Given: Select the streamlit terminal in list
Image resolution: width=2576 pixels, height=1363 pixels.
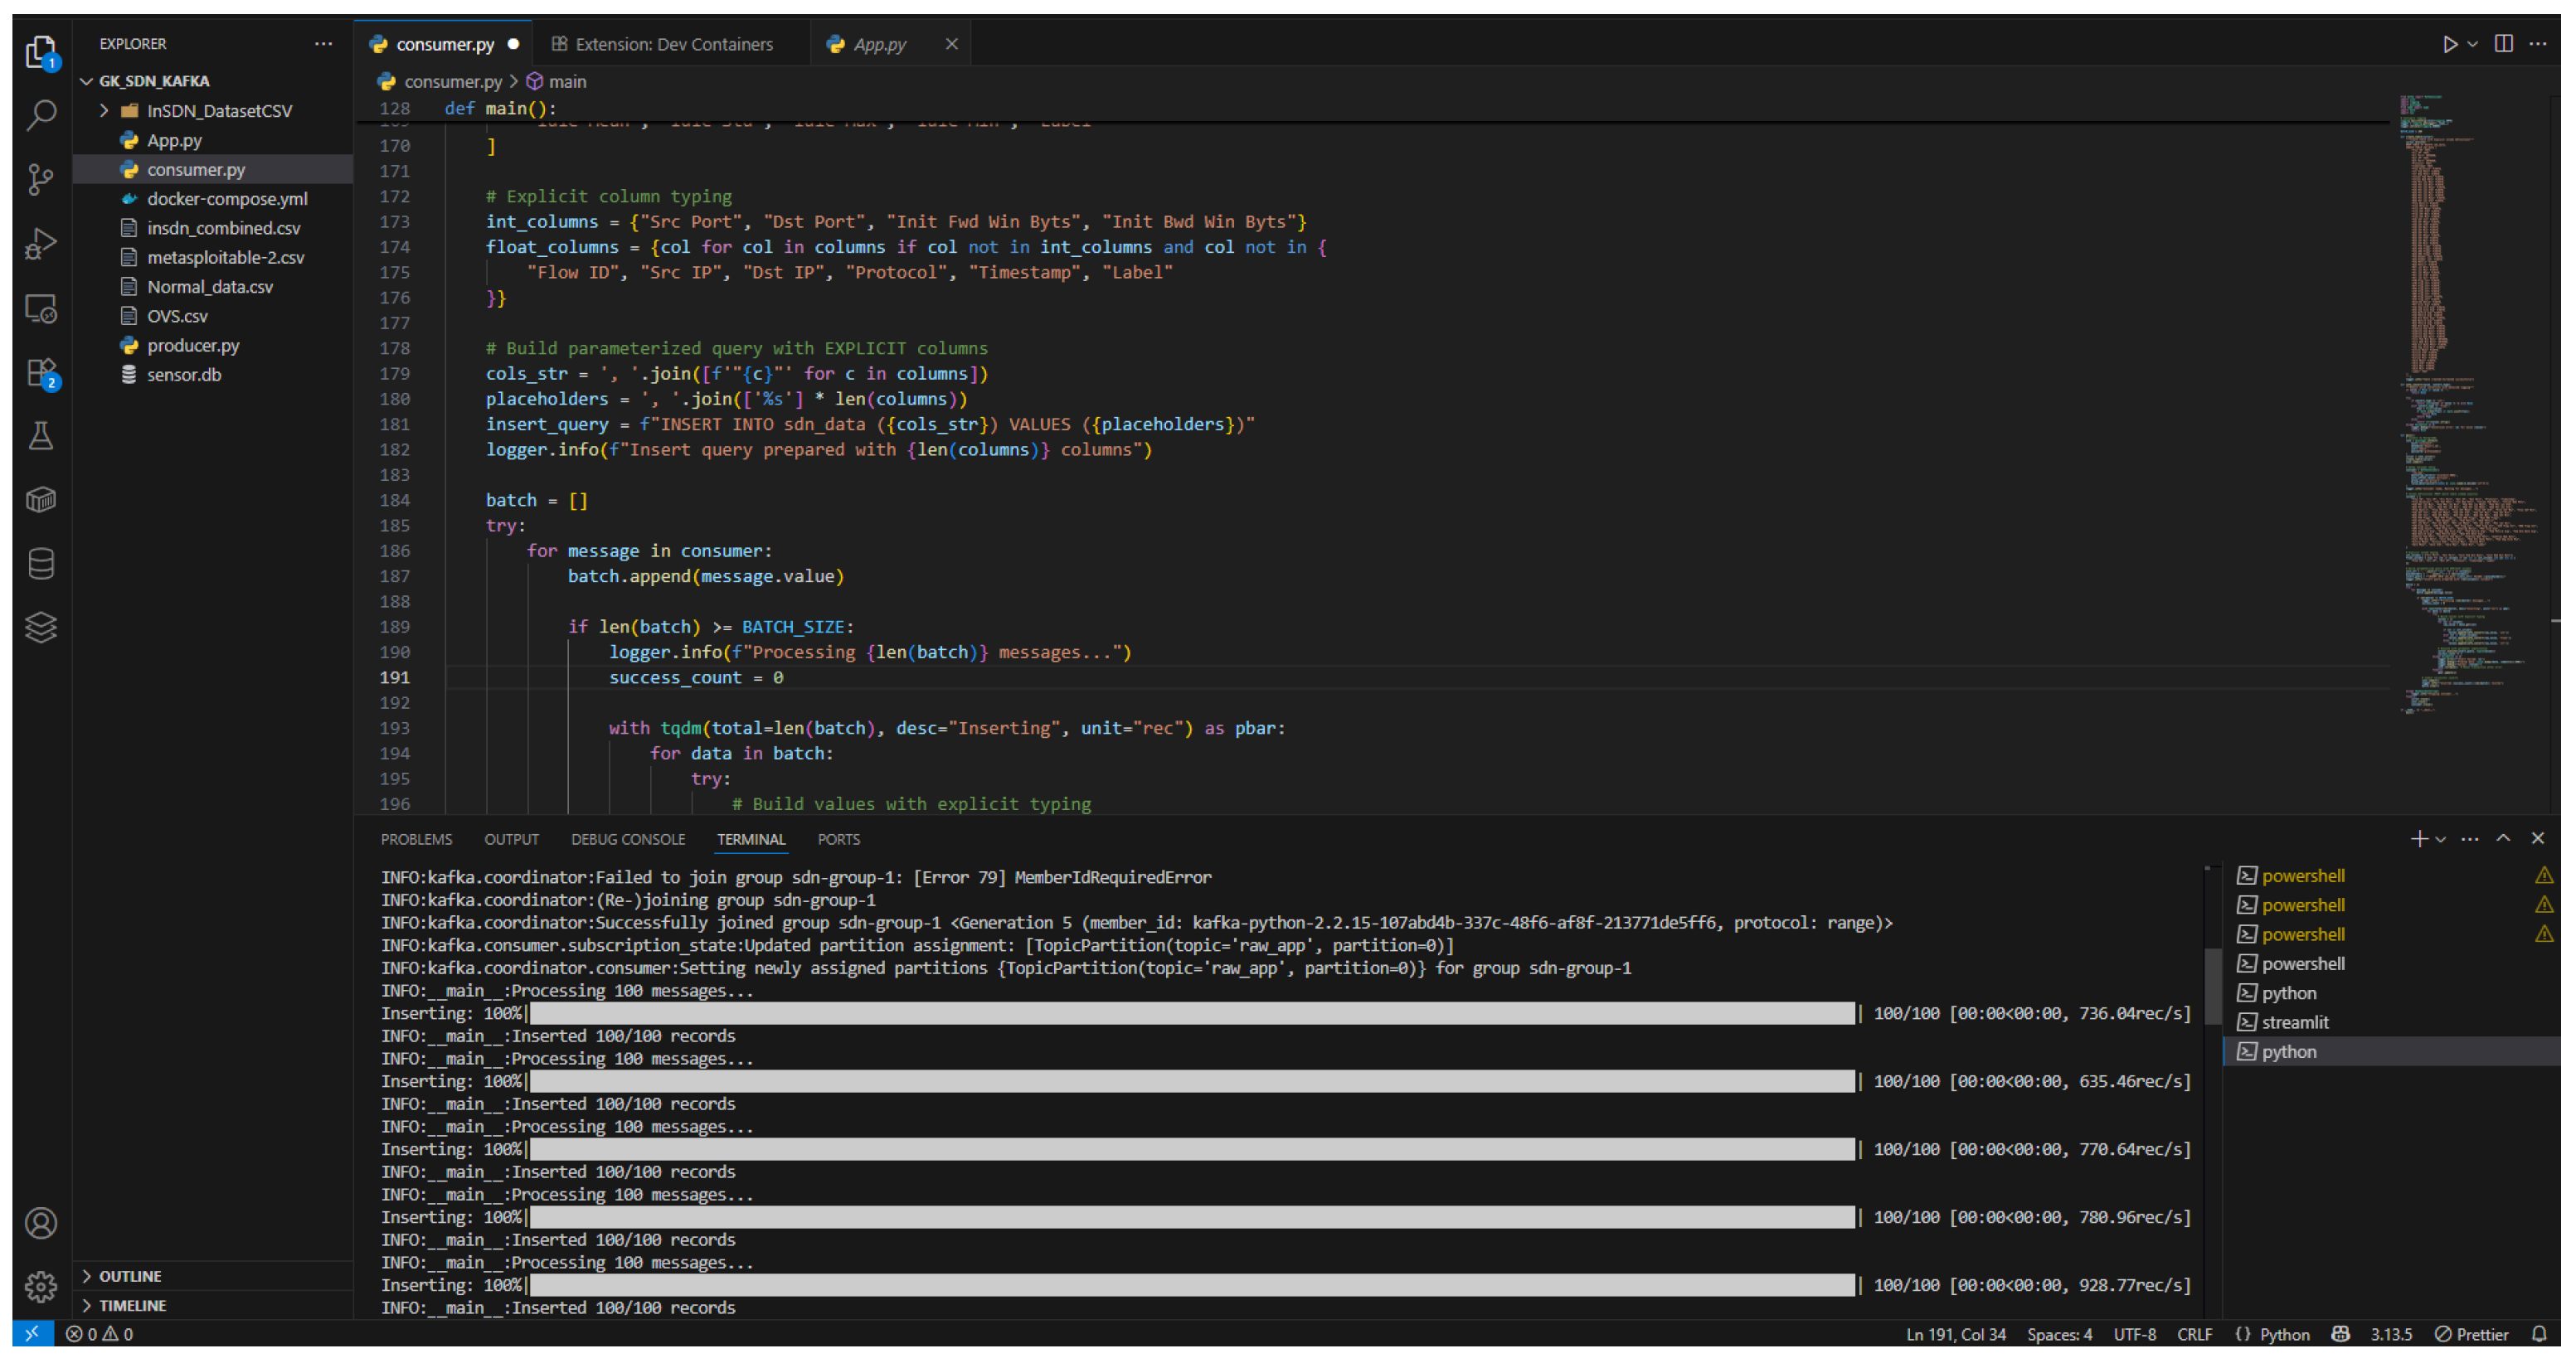Looking at the screenshot, I should [x=2295, y=1022].
